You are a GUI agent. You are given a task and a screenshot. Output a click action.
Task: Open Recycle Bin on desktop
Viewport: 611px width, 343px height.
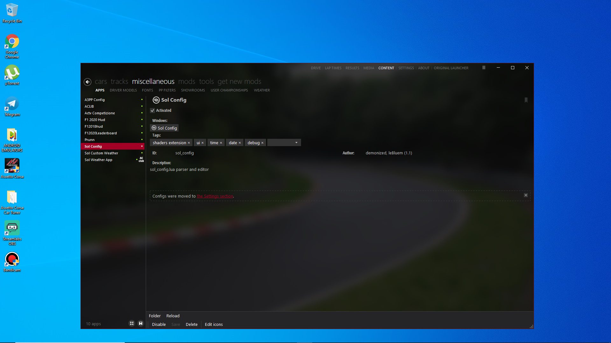tap(12, 13)
